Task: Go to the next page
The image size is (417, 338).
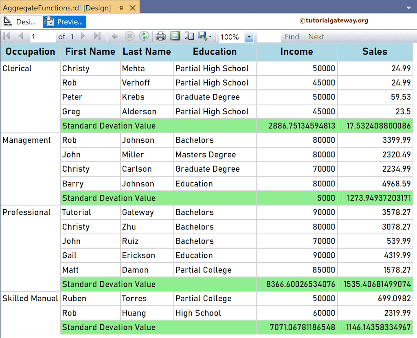Action: point(83,36)
